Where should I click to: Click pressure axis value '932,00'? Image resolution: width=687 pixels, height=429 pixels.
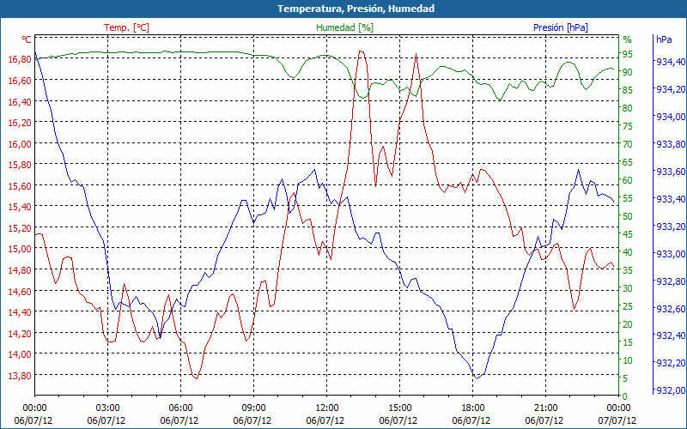click(671, 390)
